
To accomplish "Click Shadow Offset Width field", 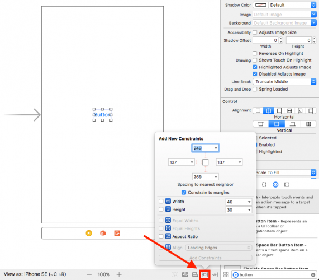I will point(265,40).
